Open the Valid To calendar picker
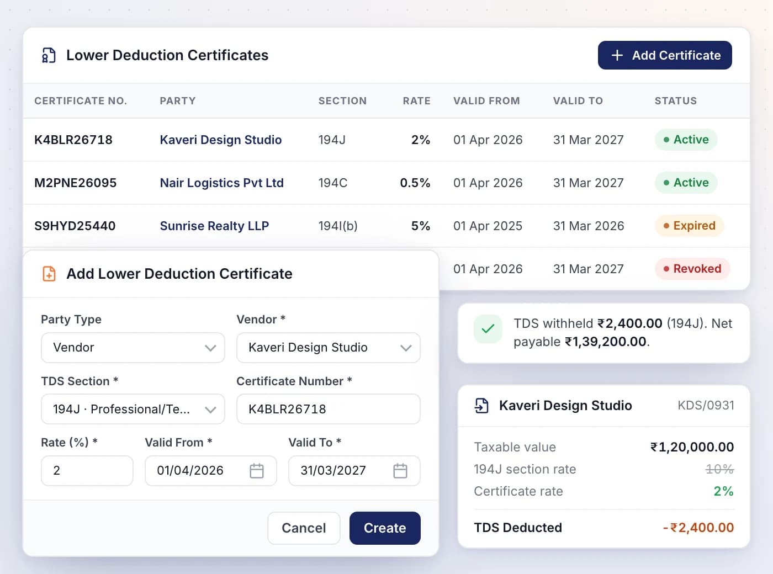The width and height of the screenshot is (773, 574). tap(400, 471)
